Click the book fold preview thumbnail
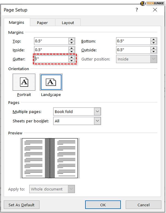The image size is (166, 213). [50, 158]
